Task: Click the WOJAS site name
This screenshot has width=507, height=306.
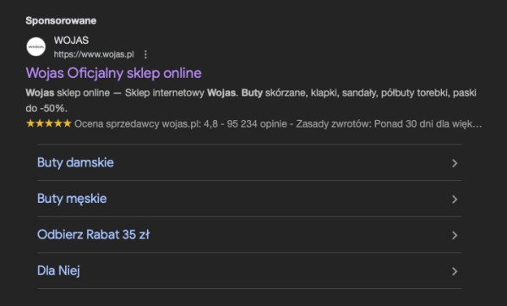Action: 71,41
